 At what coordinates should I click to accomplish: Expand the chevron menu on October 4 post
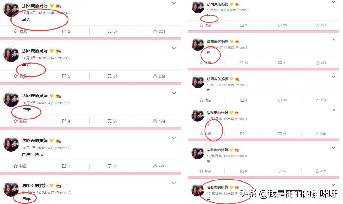click(x=174, y=3)
